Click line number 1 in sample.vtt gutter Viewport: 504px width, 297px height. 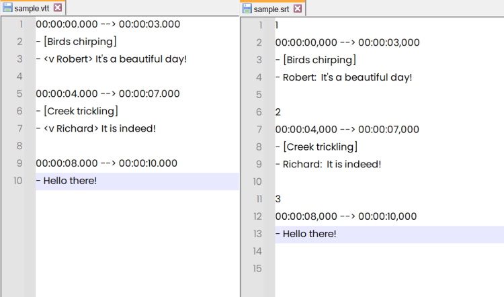coord(21,24)
